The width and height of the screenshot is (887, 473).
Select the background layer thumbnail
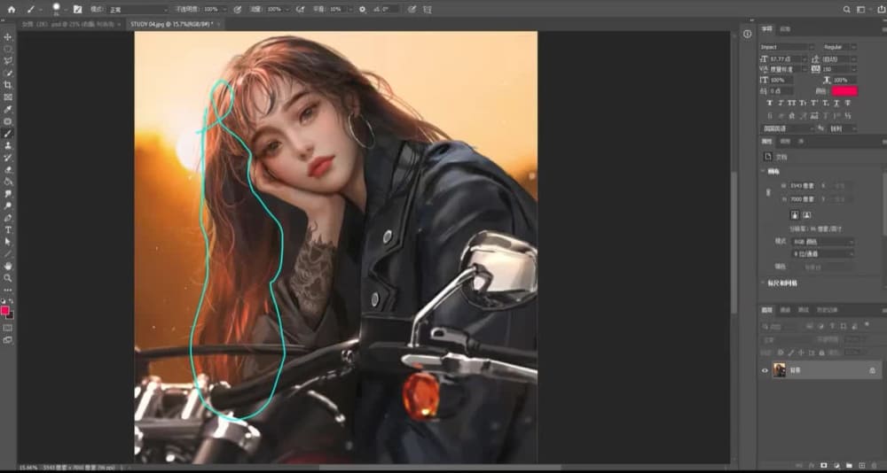780,369
